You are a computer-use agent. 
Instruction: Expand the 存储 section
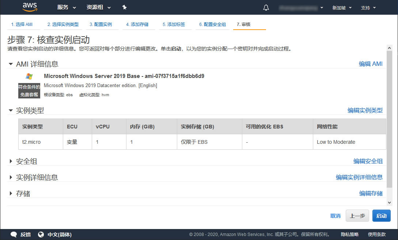[11, 193]
